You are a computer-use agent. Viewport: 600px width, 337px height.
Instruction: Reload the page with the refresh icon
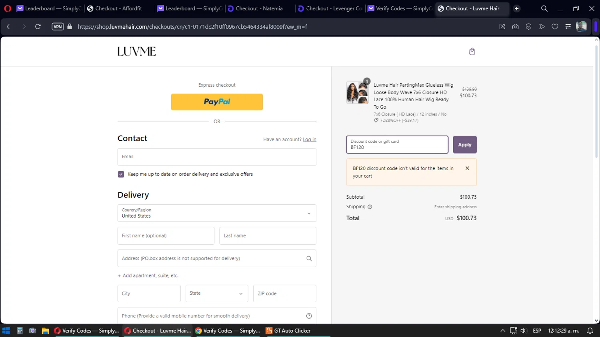point(38,27)
